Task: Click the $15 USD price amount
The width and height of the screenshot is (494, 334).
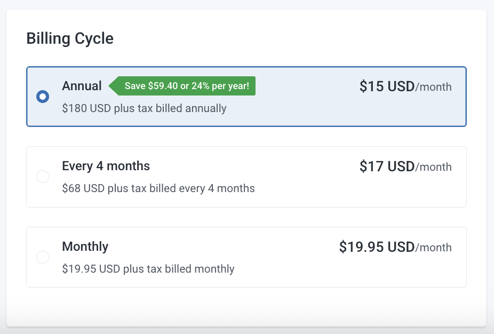Action: [387, 86]
